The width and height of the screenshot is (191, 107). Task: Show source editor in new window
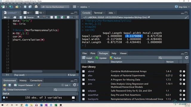15,17
